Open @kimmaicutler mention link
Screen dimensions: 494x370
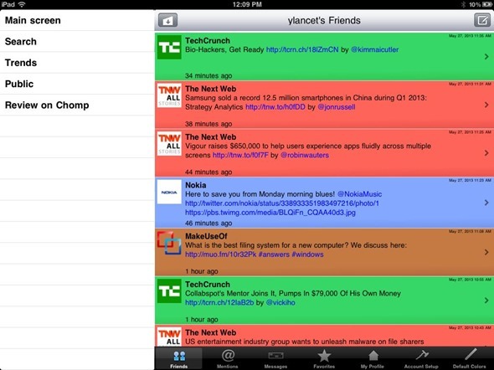(374, 49)
